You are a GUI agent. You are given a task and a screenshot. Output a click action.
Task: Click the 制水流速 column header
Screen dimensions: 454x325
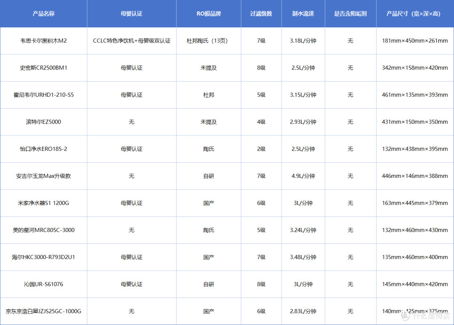(303, 13)
